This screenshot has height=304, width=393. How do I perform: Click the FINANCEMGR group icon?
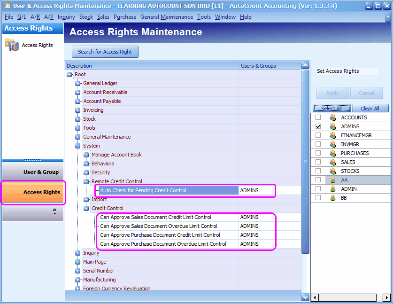click(x=333, y=135)
